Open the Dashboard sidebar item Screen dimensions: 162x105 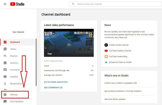pos(18,42)
